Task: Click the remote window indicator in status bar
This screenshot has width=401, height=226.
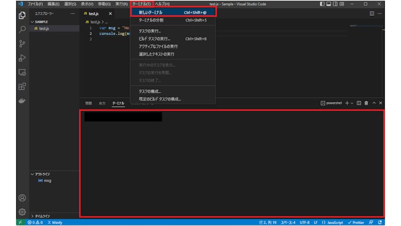Action: (20, 222)
